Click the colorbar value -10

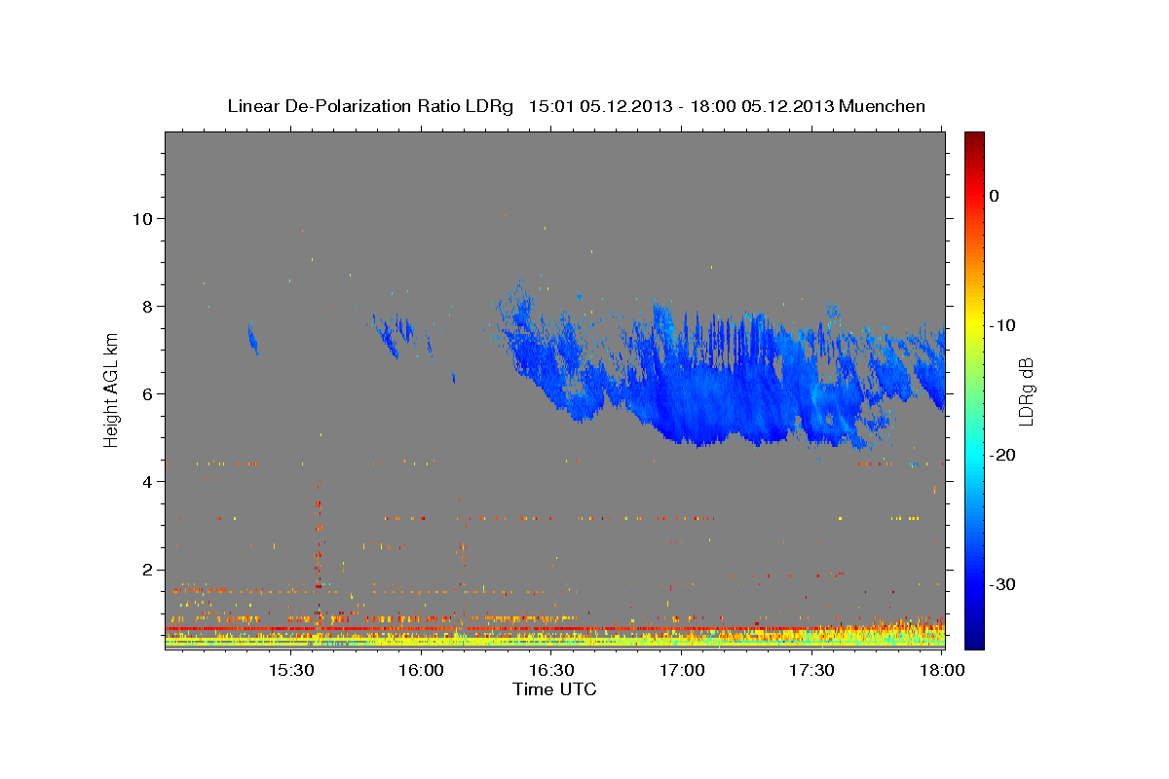[x=1003, y=325]
